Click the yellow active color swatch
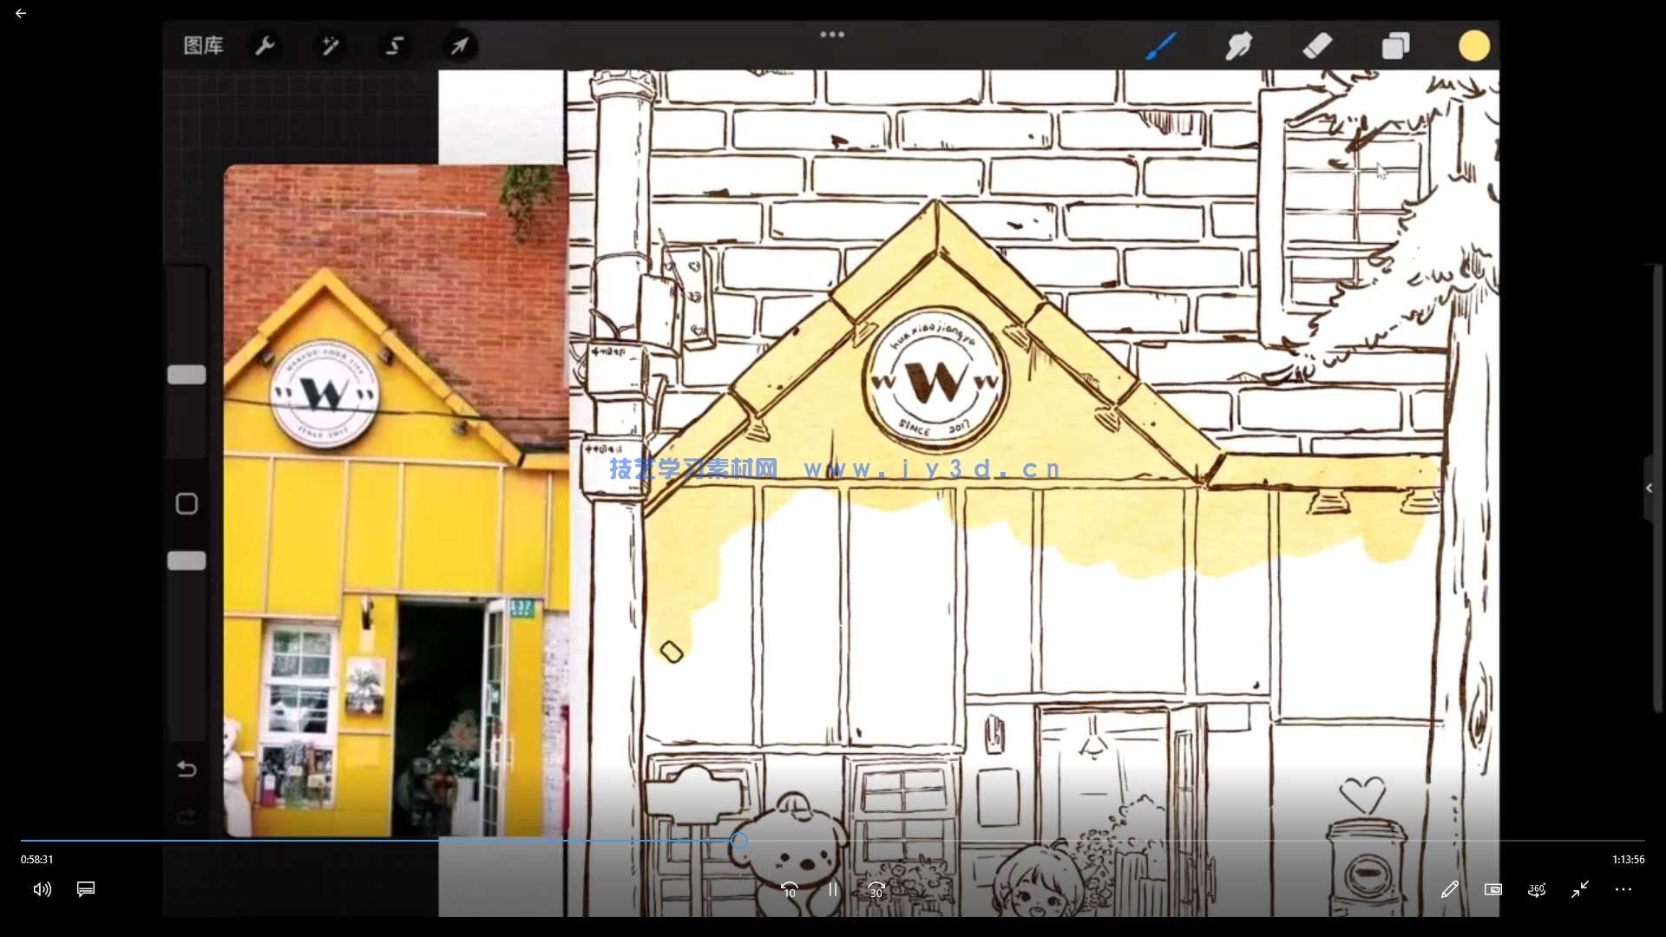Screen dimensions: 1666x937 [1473, 45]
